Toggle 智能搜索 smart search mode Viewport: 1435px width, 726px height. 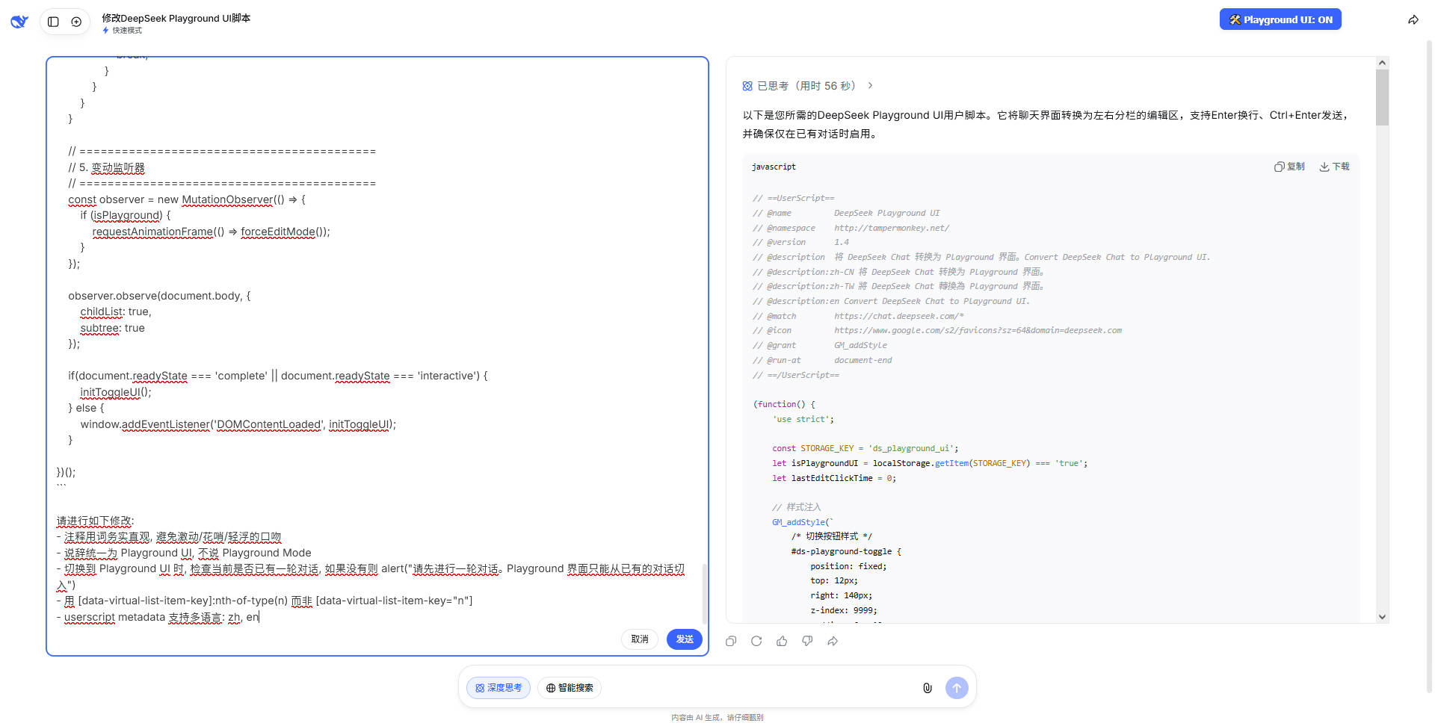click(x=570, y=688)
